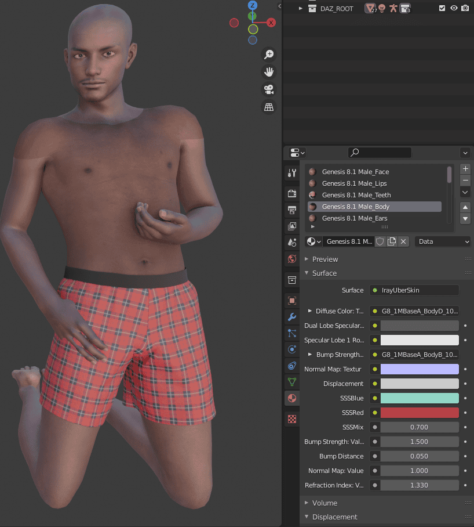Open the View Layer properties panel
474x527 pixels.
pos(291,226)
